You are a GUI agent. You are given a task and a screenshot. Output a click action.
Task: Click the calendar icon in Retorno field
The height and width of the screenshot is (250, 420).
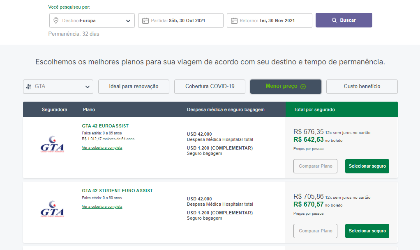coord(234,20)
